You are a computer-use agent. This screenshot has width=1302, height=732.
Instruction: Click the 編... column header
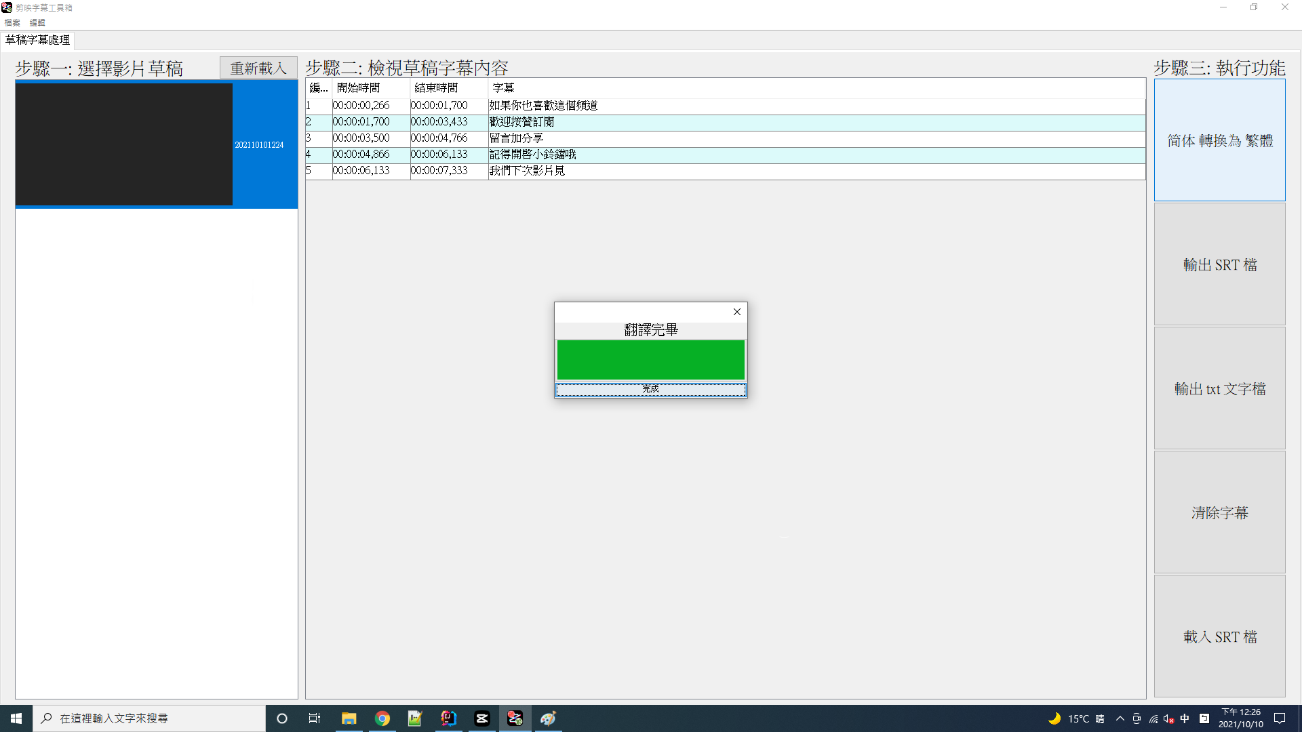(319, 88)
